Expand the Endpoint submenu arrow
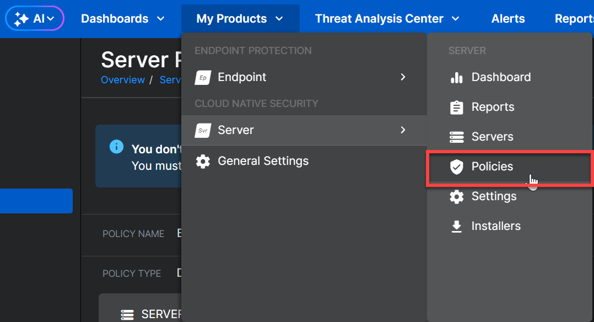 click(403, 77)
